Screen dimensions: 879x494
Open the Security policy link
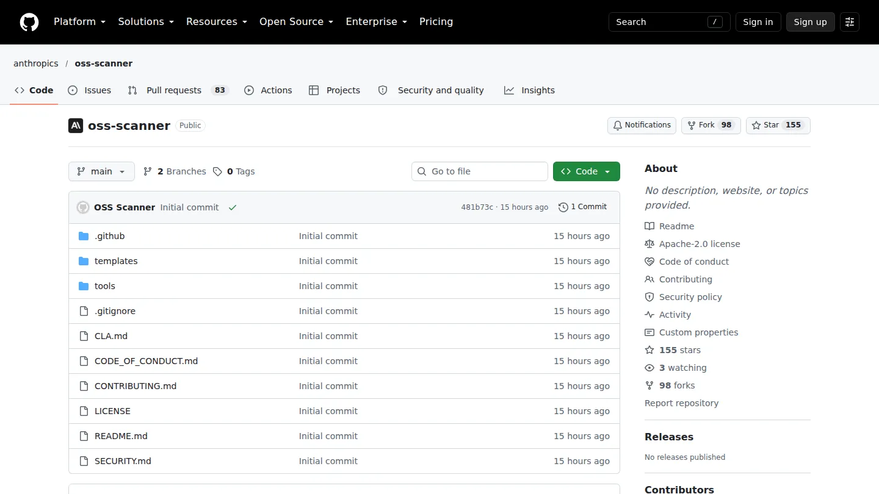click(x=684, y=297)
